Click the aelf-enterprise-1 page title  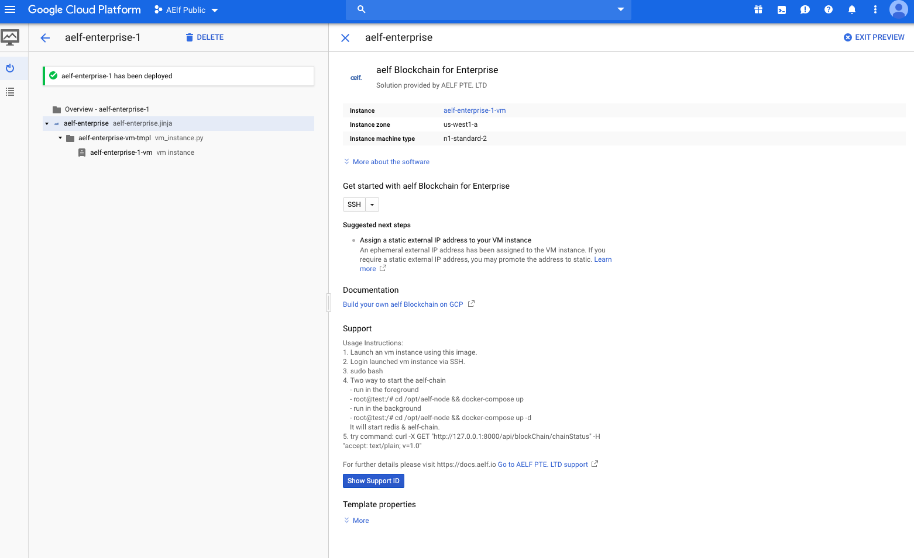pyautogui.click(x=102, y=37)
